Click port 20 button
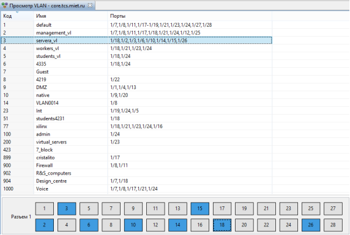Image resolution: width=350 pixels, height=235 pixels. (x=244, y=225)
